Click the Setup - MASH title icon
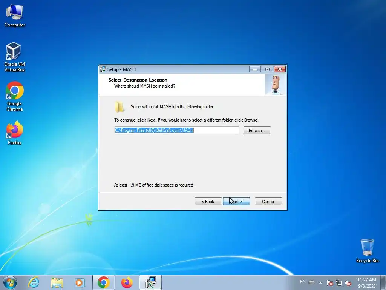 click(103, 69)
